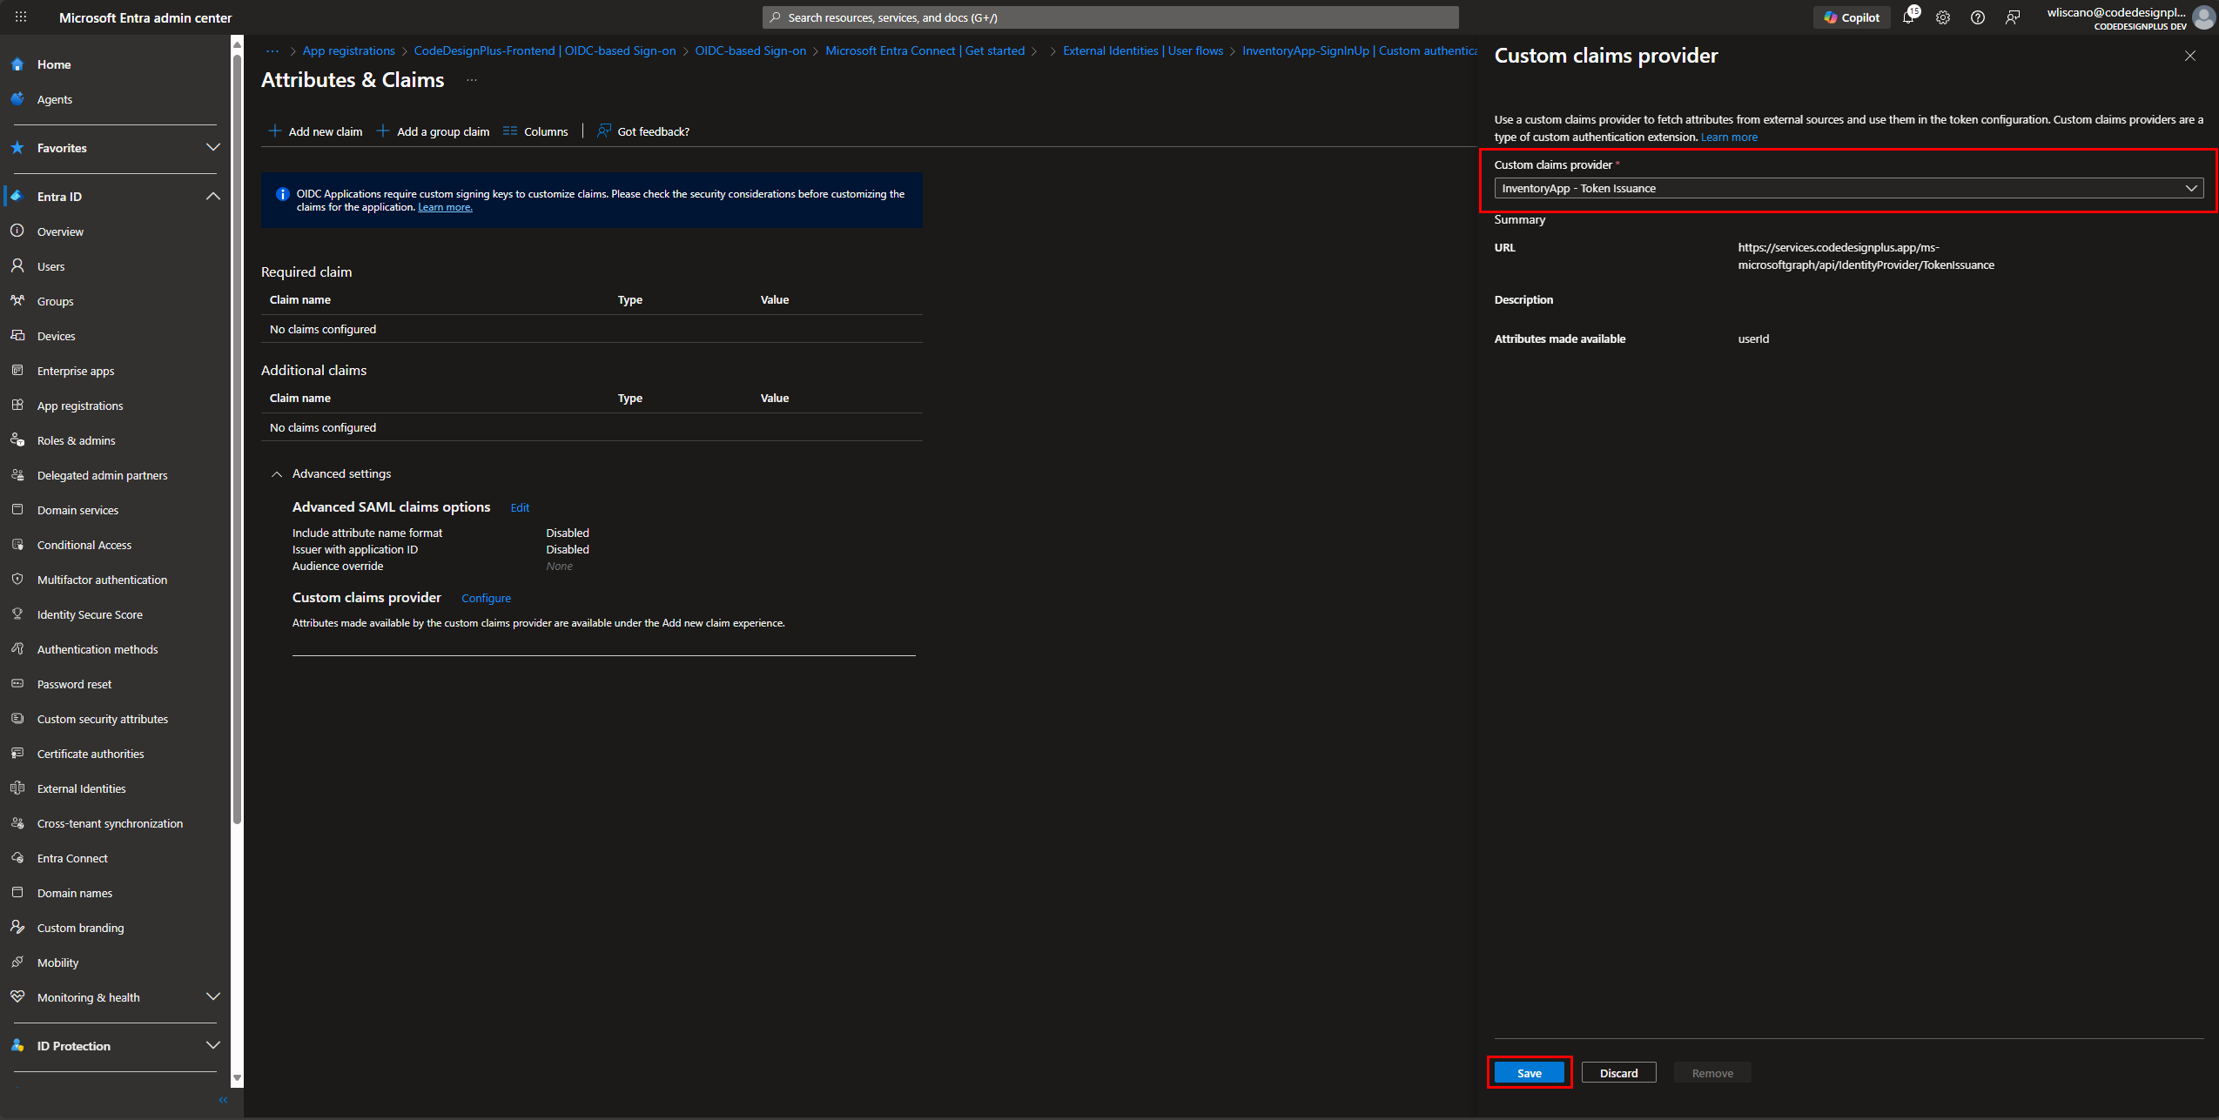The width and height of the screenshot is (2219, 1120).
Task: Open Domain services menu item
Action: pos(77,510)
